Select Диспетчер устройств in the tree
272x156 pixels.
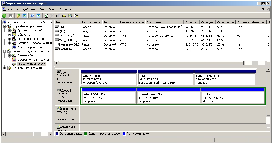(31, 47)
